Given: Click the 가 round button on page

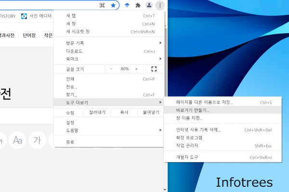Looking at the screenshot, I should tap(37, 140).
